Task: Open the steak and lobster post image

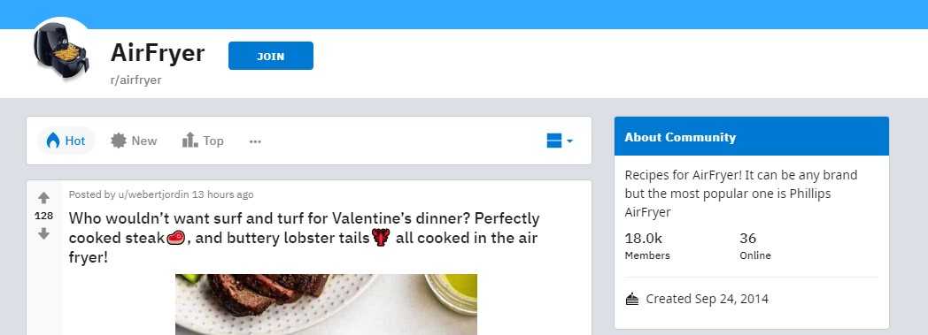Action: coord(326,304)
